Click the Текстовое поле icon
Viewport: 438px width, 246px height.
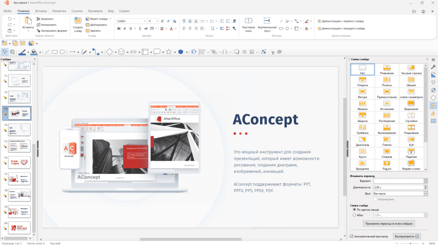click(249, 21)
